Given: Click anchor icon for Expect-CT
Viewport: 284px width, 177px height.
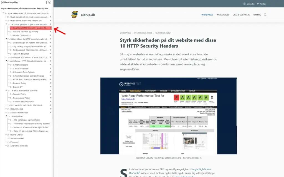Looking at the screenshot, I should point(50,87).
